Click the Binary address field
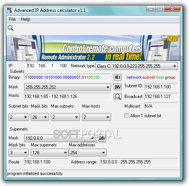 point(68,77)
